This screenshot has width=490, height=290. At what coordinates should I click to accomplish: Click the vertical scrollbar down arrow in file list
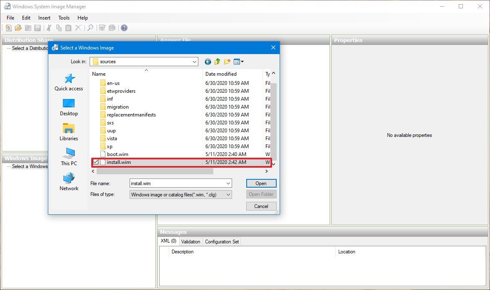pos(273,164)
